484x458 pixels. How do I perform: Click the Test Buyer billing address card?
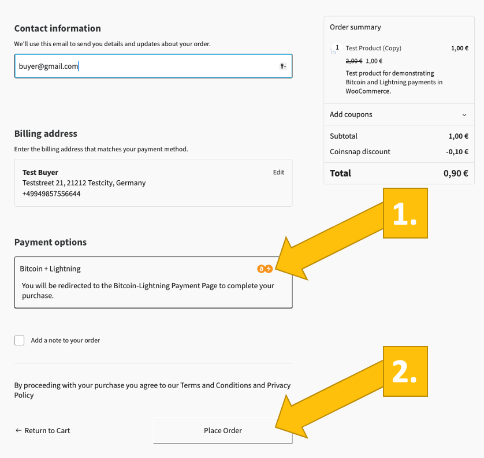[153, 183]
